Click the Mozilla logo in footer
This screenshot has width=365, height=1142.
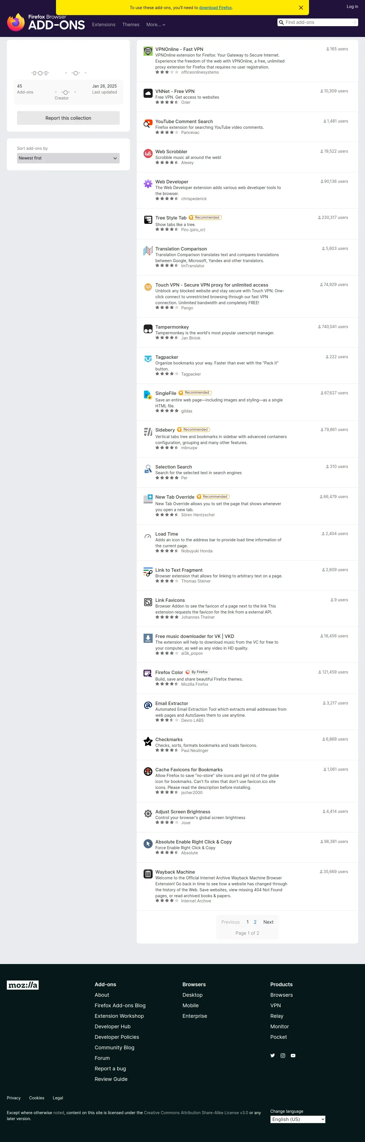click(23, 985)
